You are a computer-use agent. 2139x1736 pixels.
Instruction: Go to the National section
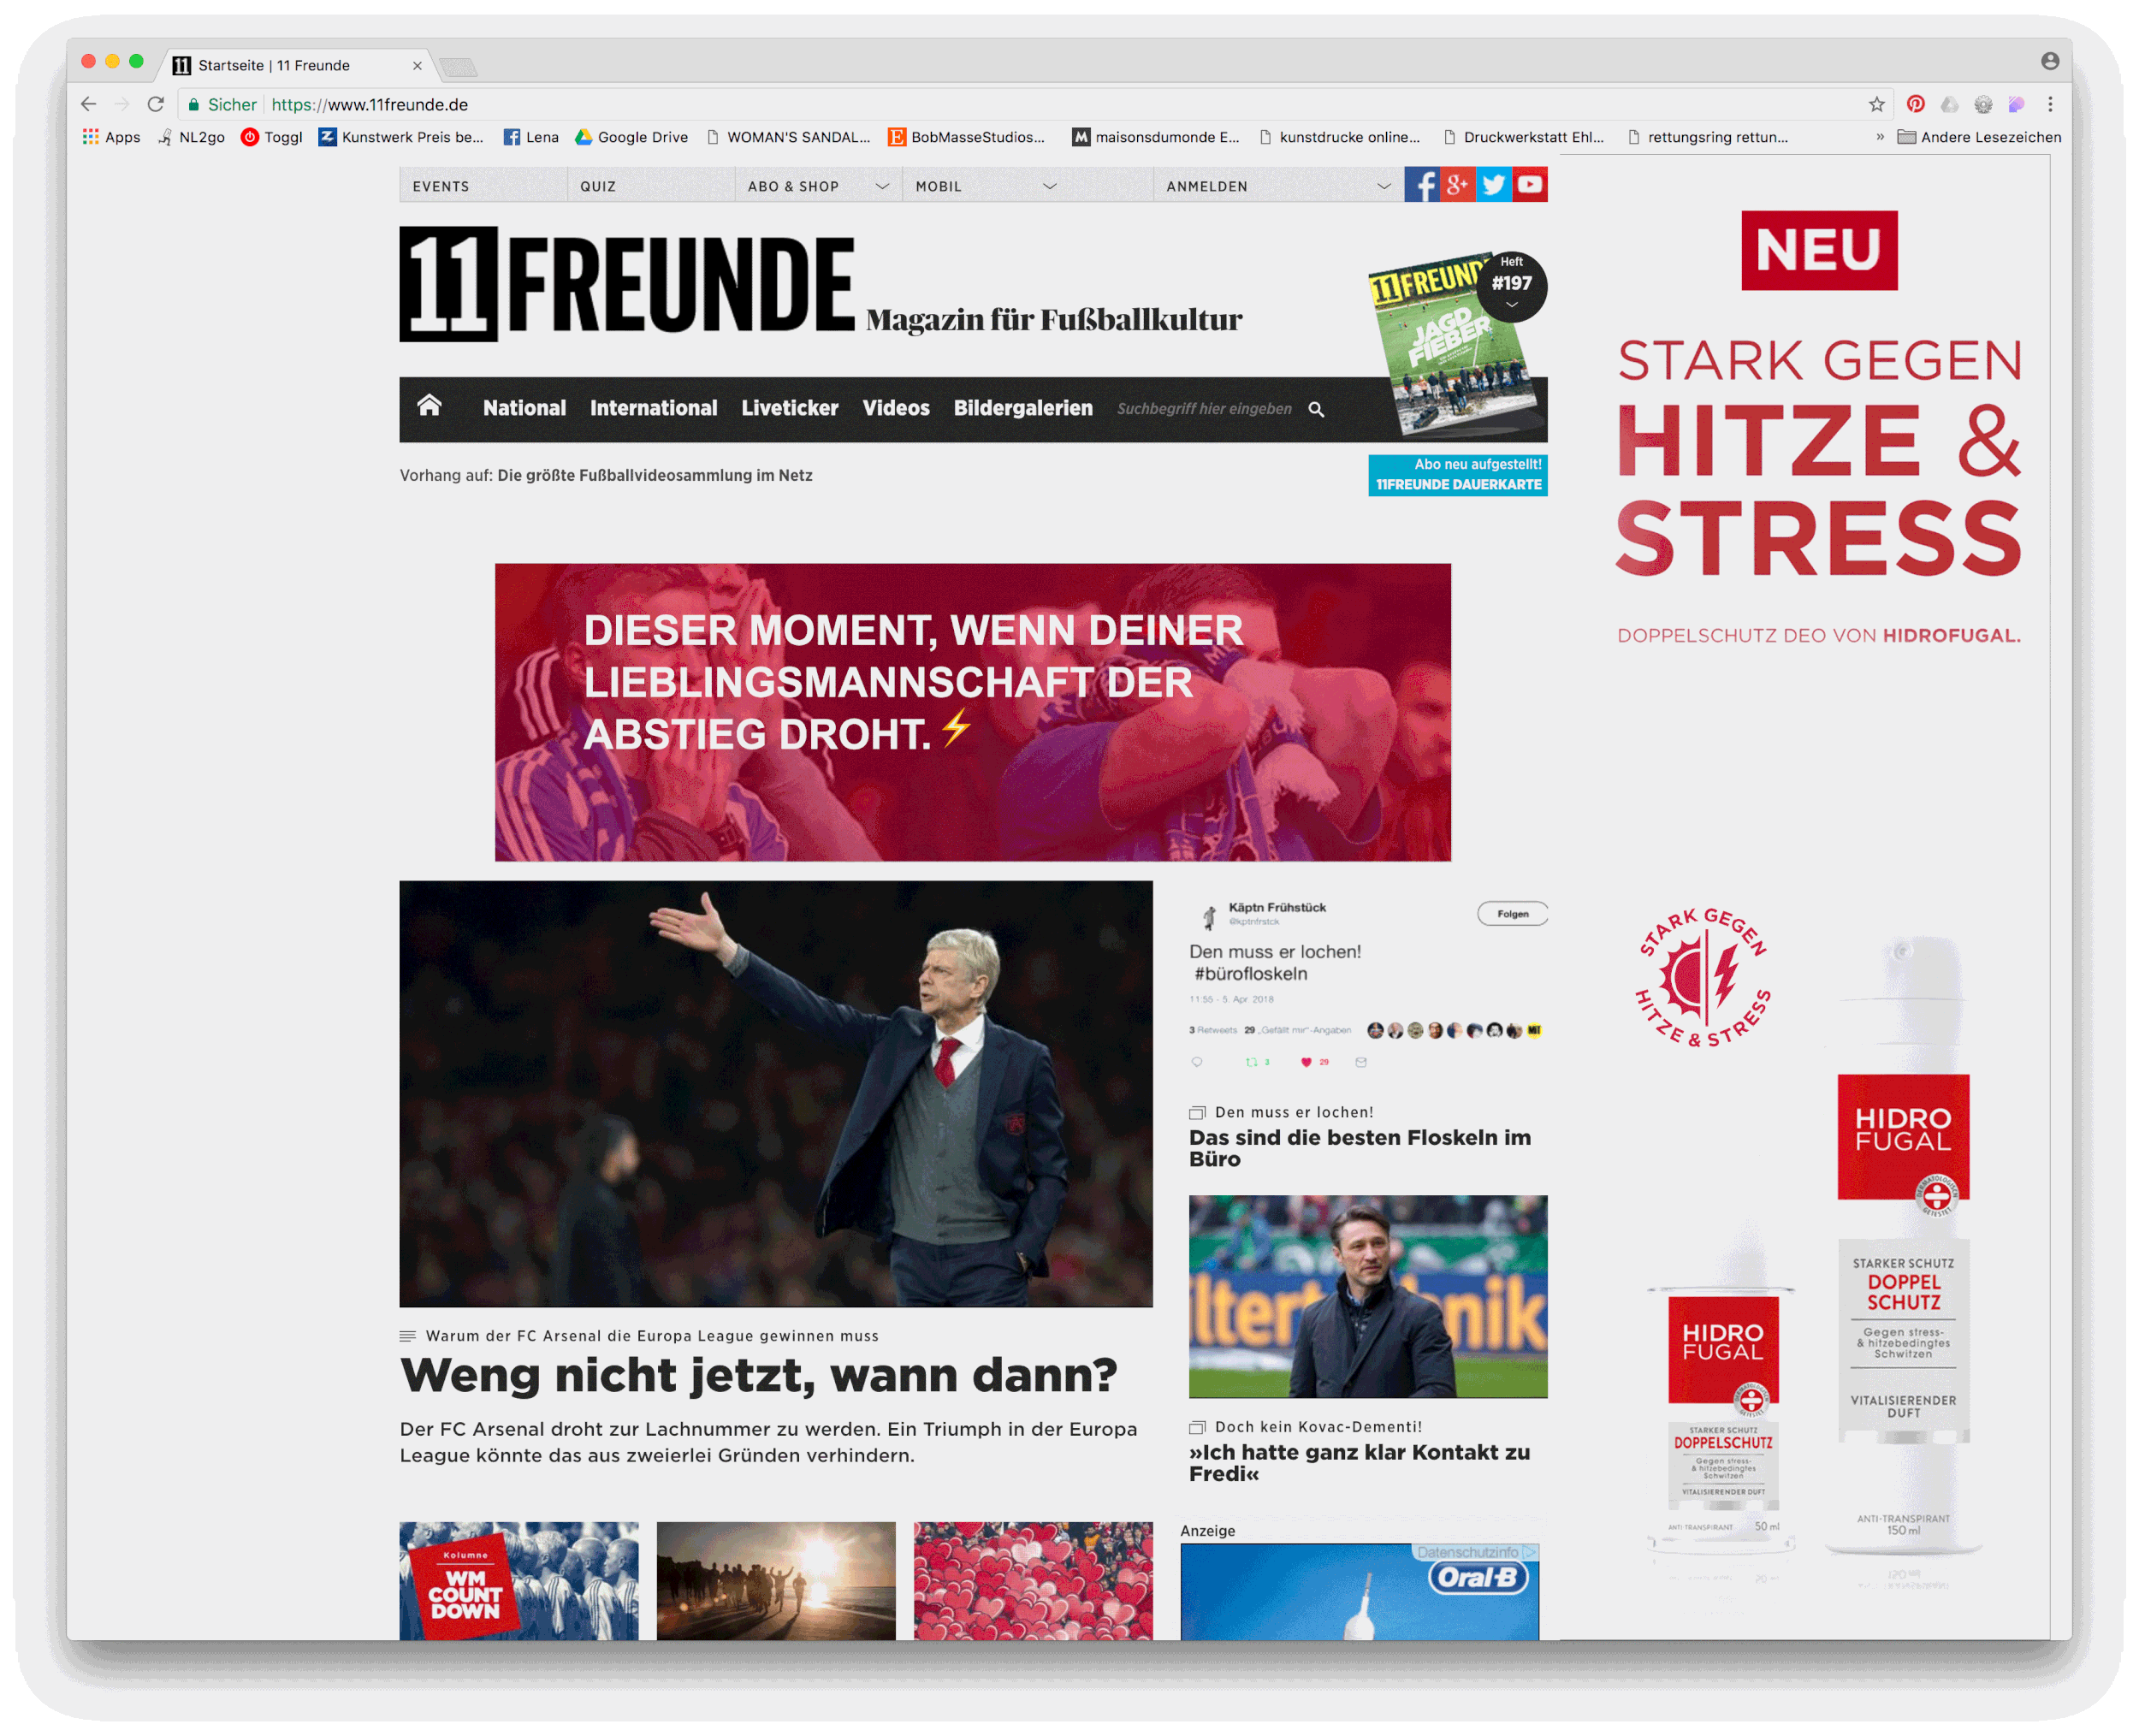[x=524, y=408]
